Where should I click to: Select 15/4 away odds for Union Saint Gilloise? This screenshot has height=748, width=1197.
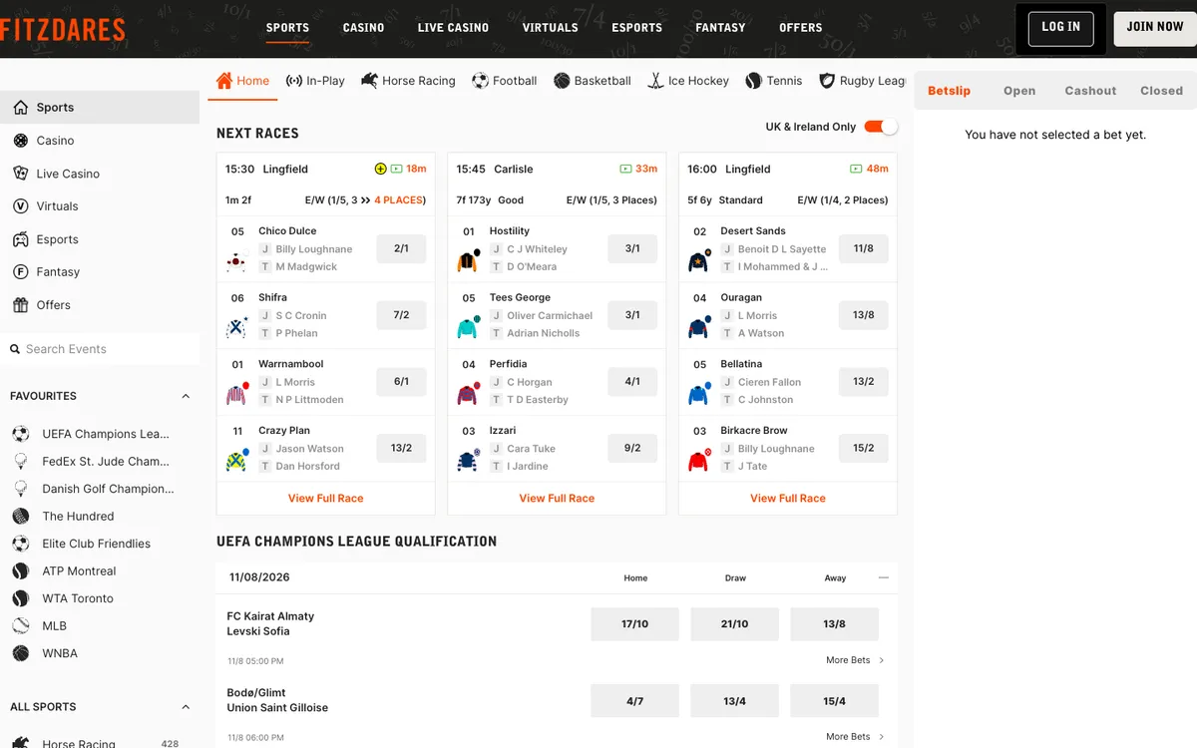835,701
